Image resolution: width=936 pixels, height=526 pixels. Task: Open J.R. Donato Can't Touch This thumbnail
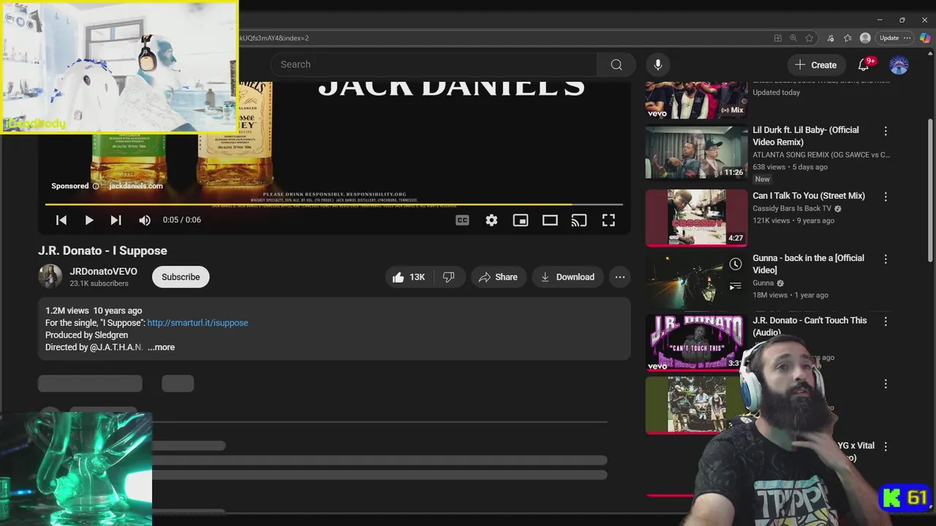pos(695,342)
